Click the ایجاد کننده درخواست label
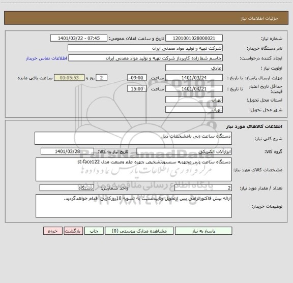 pyautogui.click(x=261, y=58)
